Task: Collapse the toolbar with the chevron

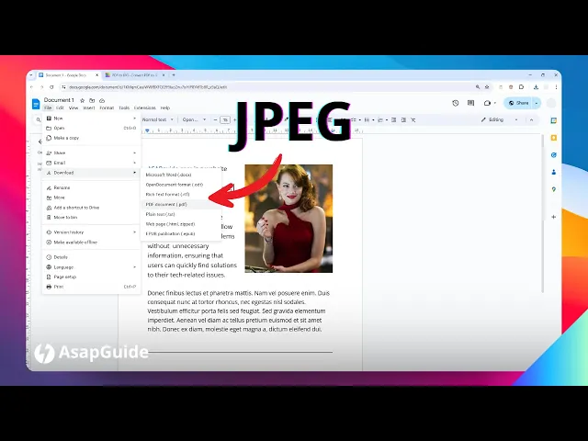Action: coord(531,120)
